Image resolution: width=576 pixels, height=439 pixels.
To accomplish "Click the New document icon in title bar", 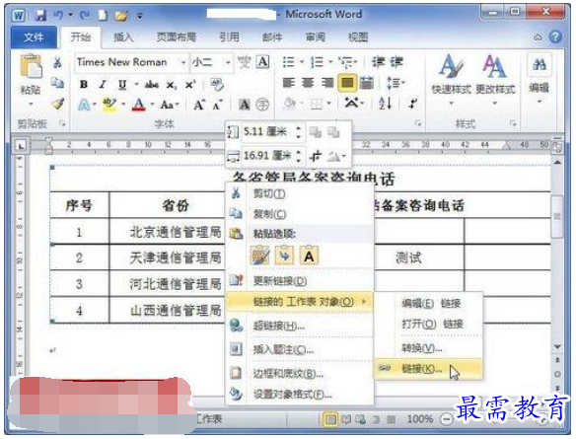I will point(103,16).
